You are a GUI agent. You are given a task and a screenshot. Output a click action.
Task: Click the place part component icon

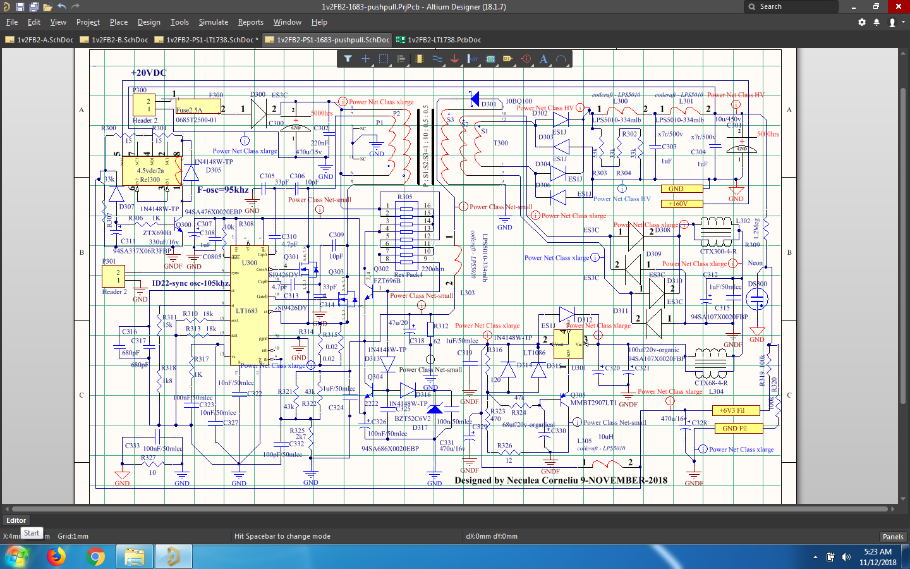coord(419,59)
